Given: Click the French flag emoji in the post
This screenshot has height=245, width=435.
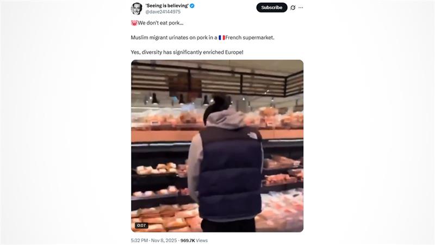Looking at the screenshot, I should coord(222,38).
